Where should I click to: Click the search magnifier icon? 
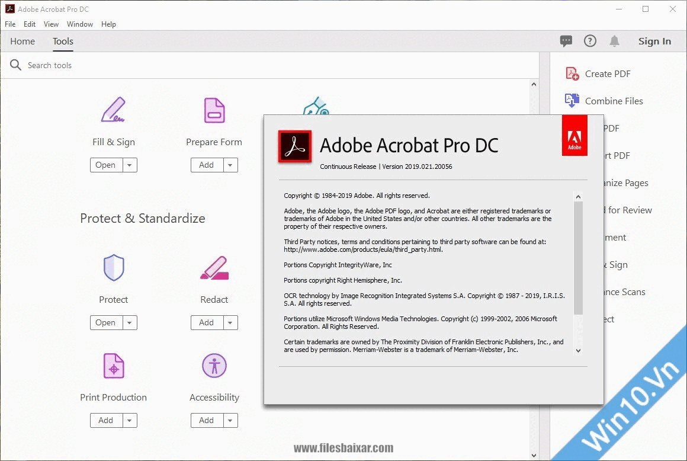coord(15,65)
